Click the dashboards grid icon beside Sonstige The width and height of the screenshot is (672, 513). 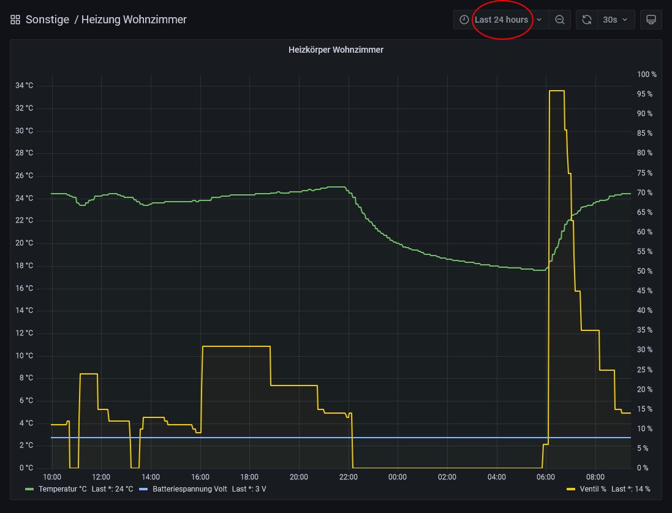coord(15,20)
